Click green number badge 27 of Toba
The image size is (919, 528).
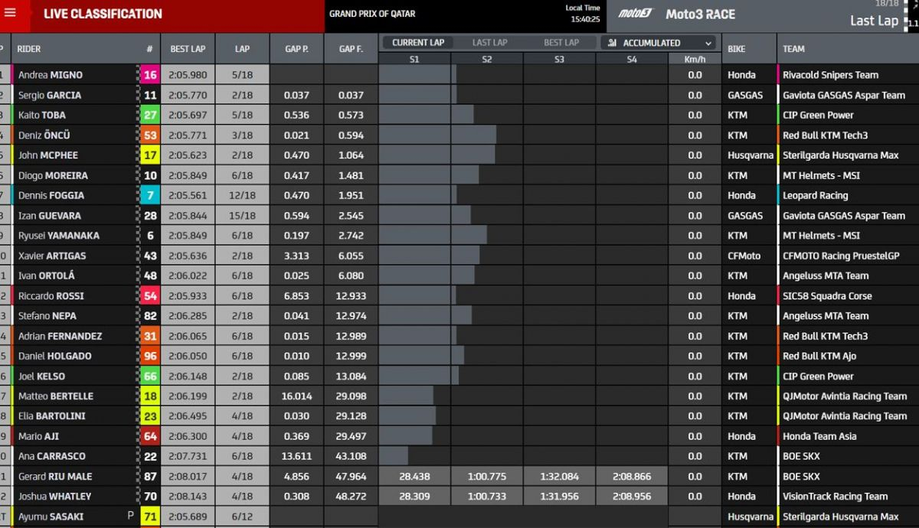pos(150,115)
